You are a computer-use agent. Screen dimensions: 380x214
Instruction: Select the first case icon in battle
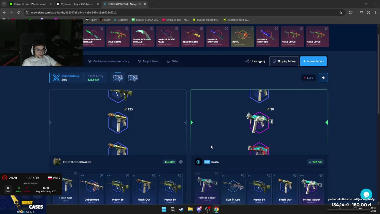point(118,78)
